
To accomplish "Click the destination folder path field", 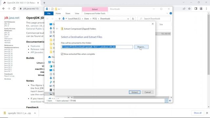I will (x=97, y=47).
